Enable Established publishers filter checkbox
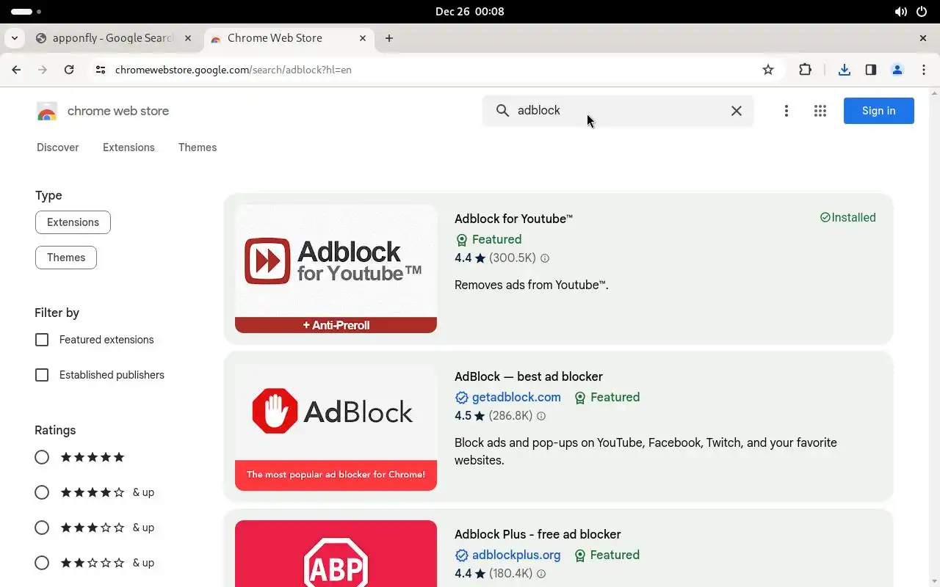This screenshot has width=940, height=587. tap(42, 375)
